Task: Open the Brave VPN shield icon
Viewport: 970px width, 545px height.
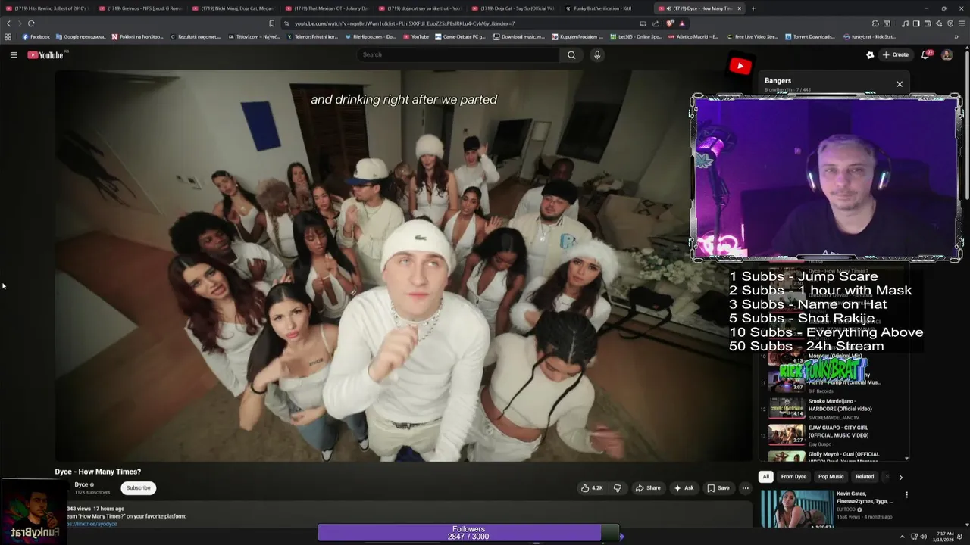Action: click(x=950, y=23)
